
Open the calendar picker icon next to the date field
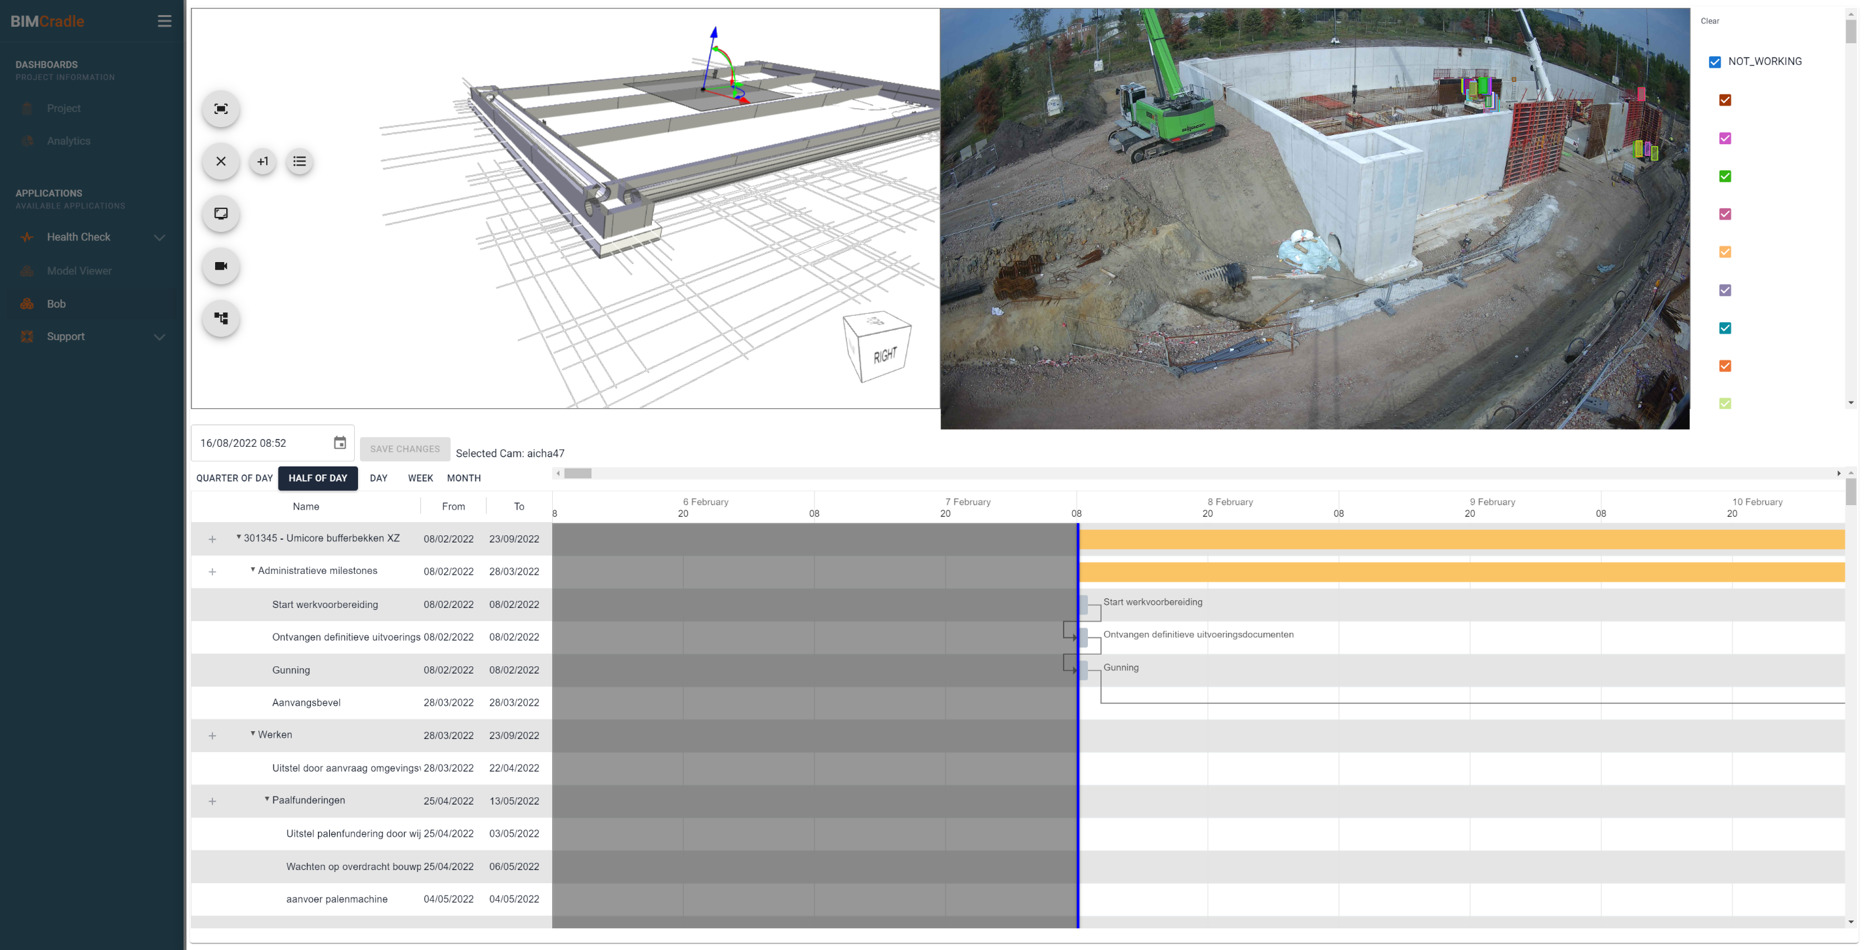click(x=339, y=442)
